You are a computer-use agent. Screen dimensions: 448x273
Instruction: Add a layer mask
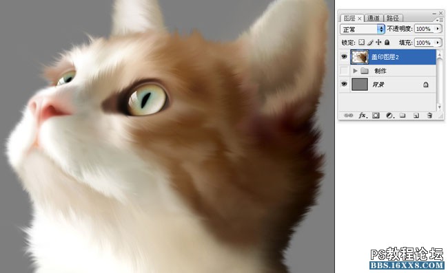pos(376,116)
